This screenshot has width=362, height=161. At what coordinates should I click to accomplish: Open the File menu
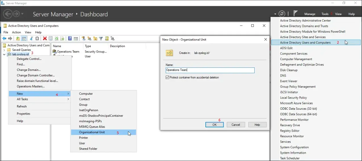point(6,32)
